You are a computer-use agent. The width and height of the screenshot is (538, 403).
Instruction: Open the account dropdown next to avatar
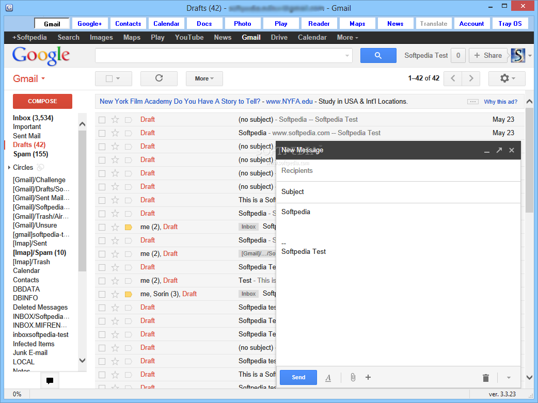point(530,56)
